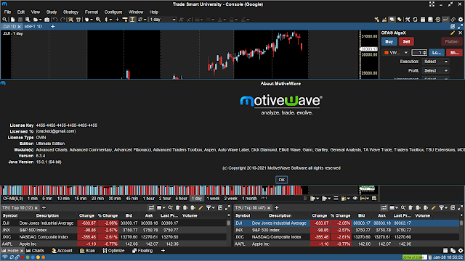This screenshot has height=261, width=465.
Task: Open the Account bottom tab
Action: point(62,251)
